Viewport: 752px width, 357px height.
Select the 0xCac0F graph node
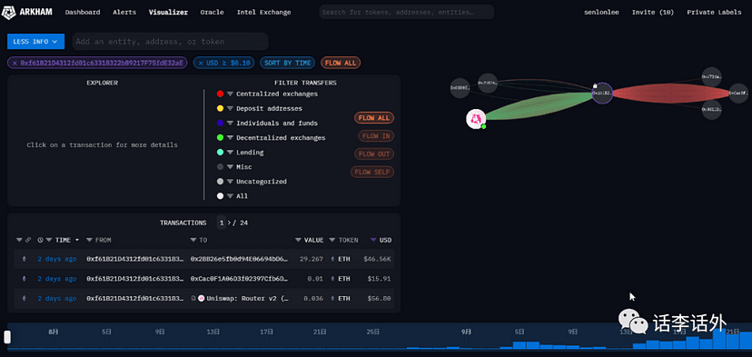pyautogui.click(x=738, y=93)
